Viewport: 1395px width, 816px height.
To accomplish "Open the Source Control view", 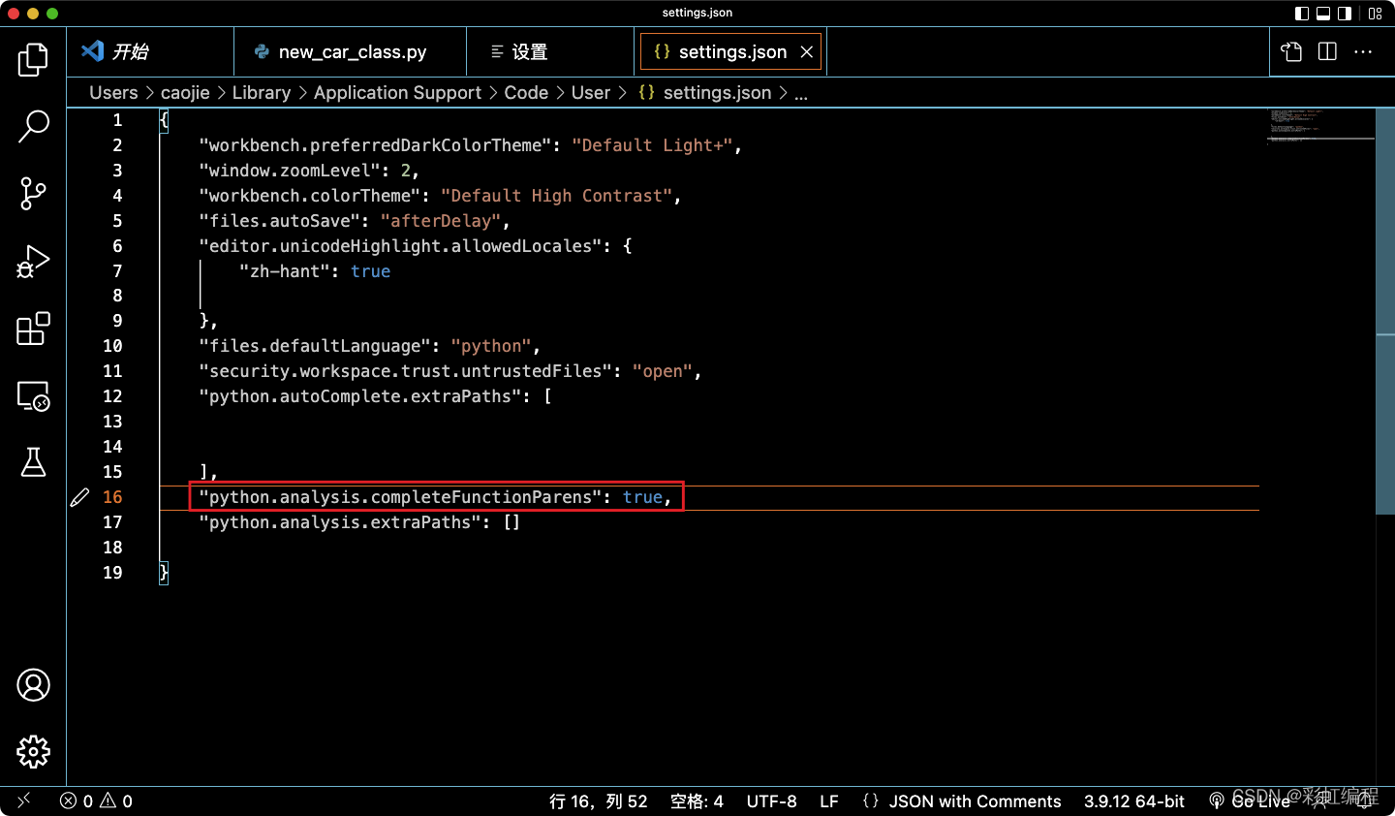I will pyautogui.click(x=33, y=194).
